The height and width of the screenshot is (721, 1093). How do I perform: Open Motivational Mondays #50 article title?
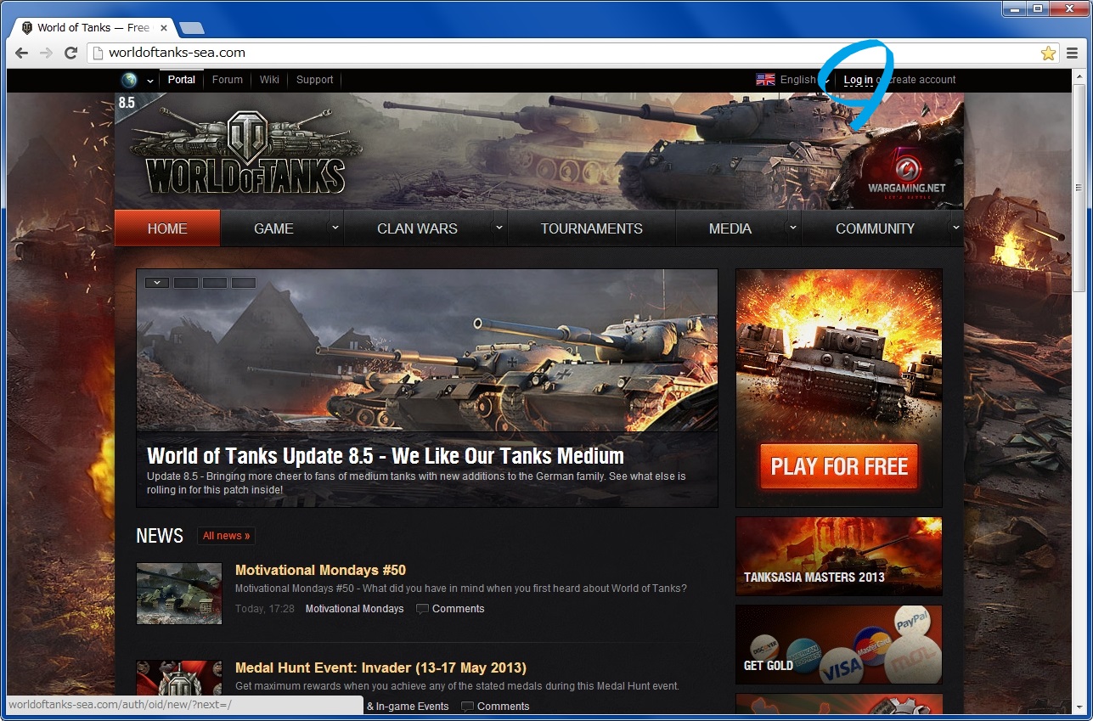[320, 570]
